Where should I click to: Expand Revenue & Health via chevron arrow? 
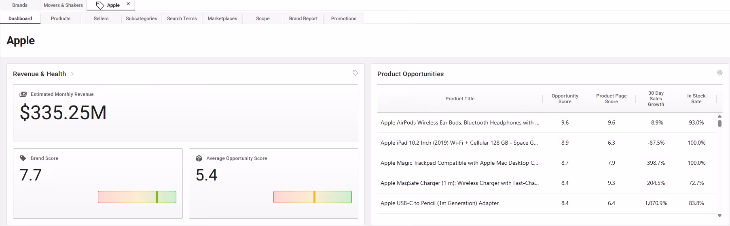[72, 74]
